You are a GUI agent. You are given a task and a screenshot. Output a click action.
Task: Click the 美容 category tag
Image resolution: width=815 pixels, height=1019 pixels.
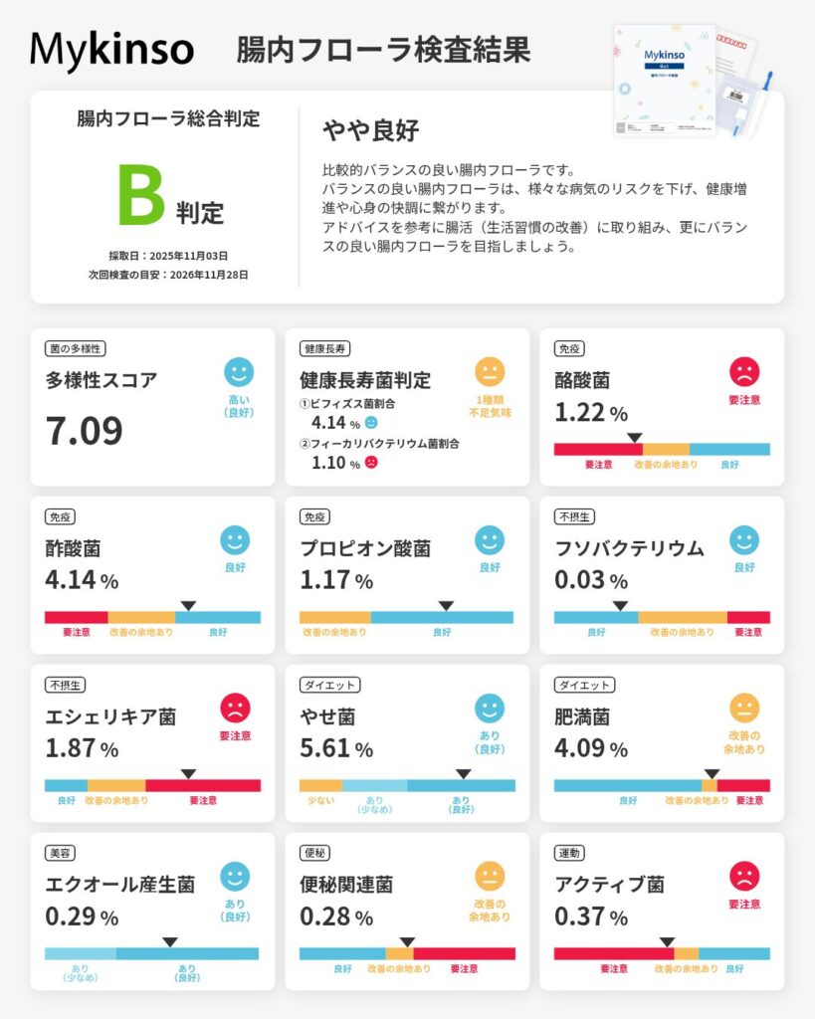pos(61,854)
